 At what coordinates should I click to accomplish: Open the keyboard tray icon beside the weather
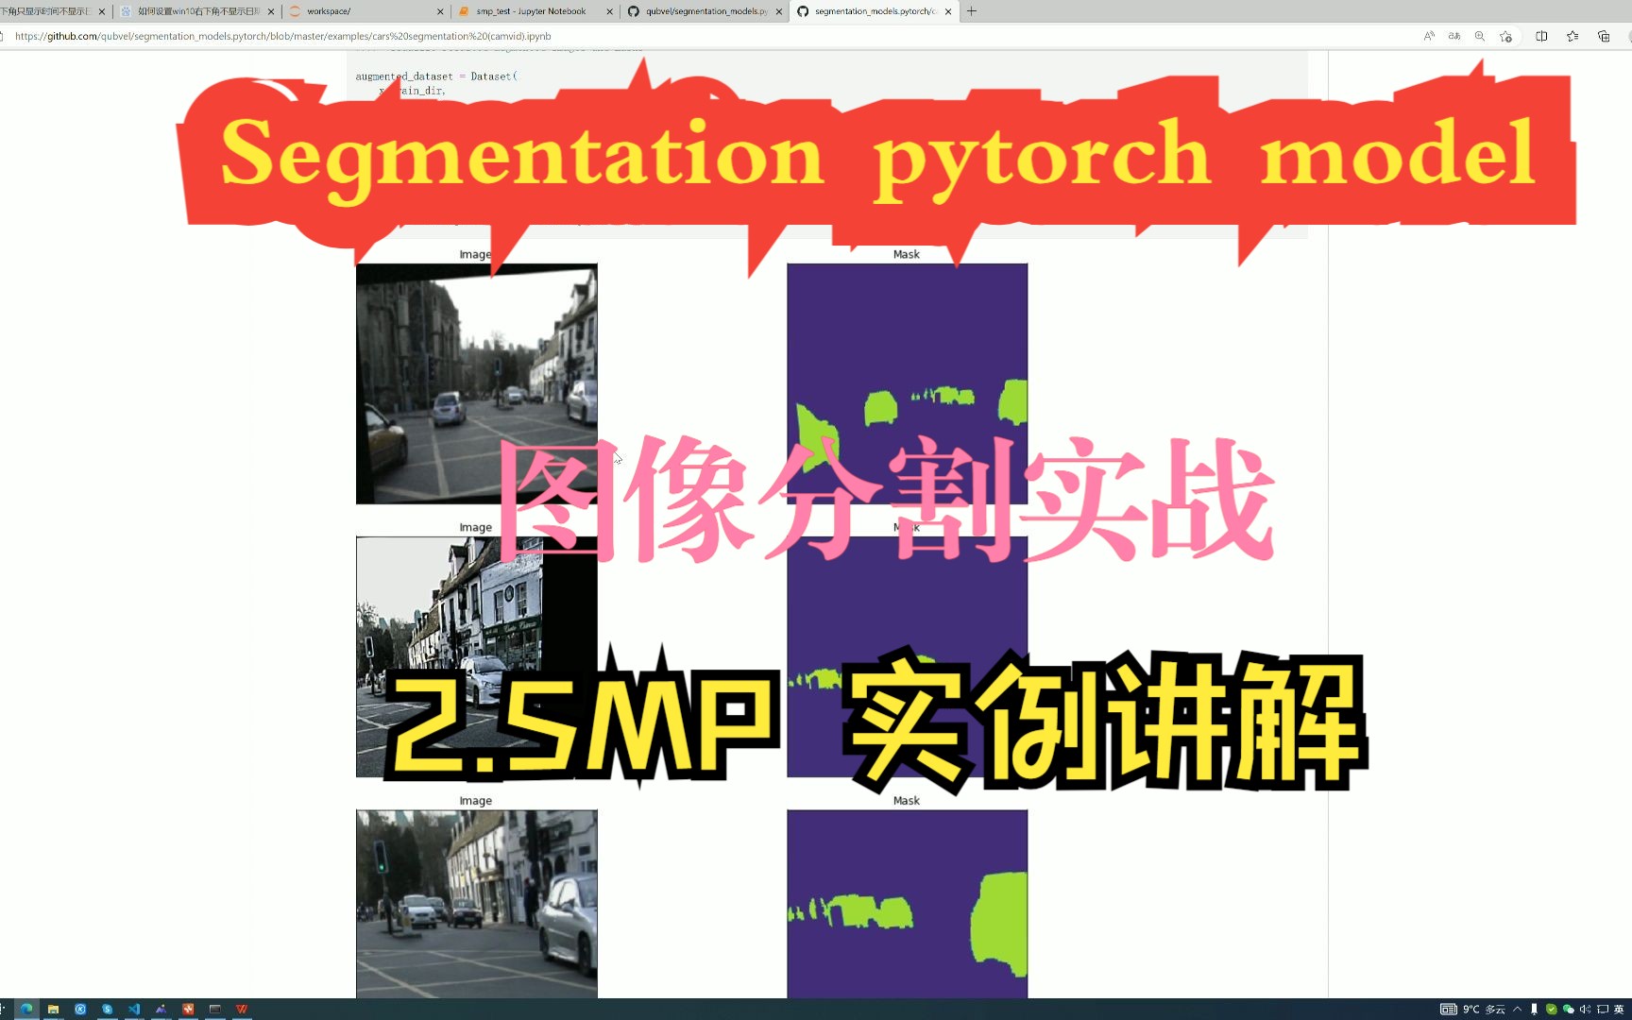1448,1009
